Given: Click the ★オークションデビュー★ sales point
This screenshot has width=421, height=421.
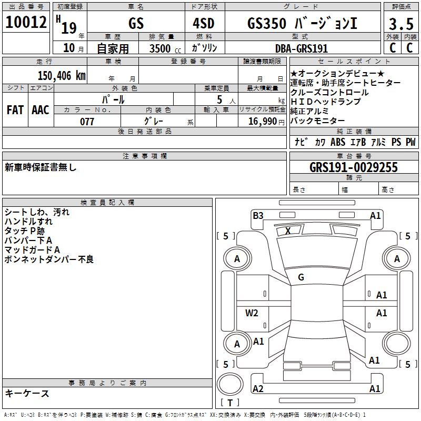Looking at the screenshot, I should pos(337,73).
